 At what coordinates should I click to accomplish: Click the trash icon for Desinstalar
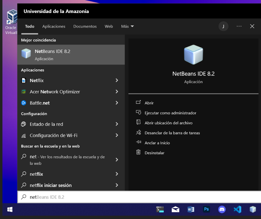138,152
